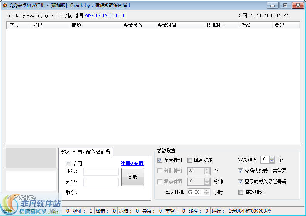Sort by 挂机时长 column header
The image size is (306, 216).
point(221,25)
